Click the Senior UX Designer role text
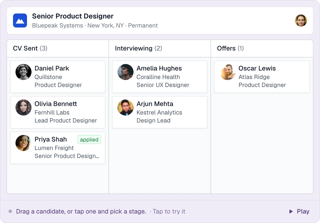Image resolution: width=320 pixels, height=223 pixels. pos(163,85)
